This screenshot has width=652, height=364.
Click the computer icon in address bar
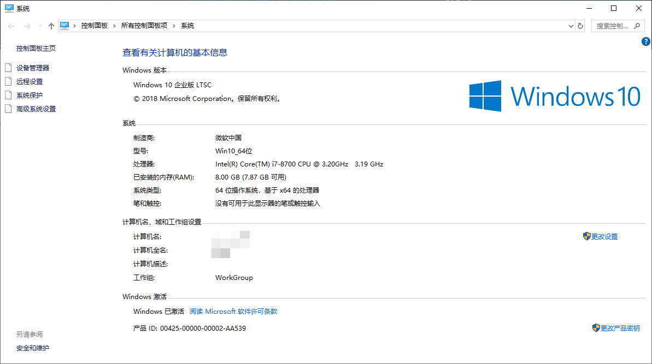pos(64,26)
